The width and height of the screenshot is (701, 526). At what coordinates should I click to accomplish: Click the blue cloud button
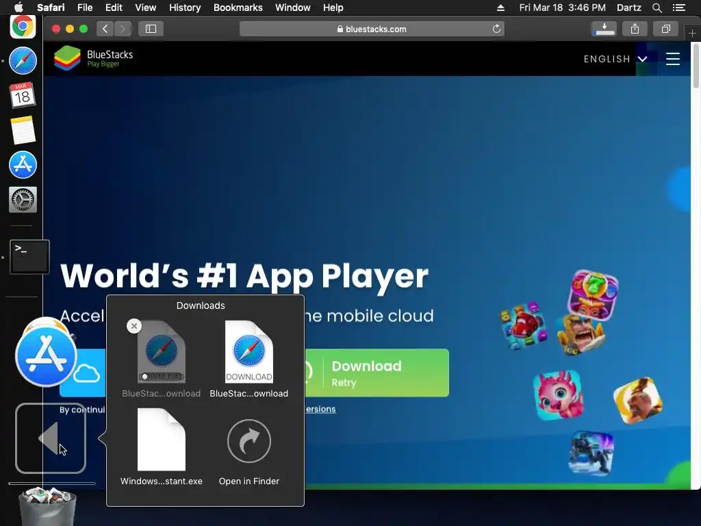click(x=83, y=373)
